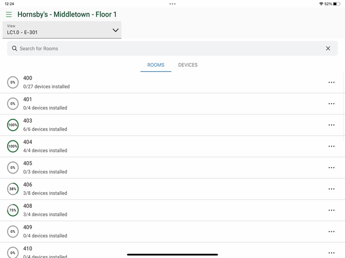
Task: Open the View dropdown LC1.0 - E-301
Action: pyautogui.click(x=62, y=30)
